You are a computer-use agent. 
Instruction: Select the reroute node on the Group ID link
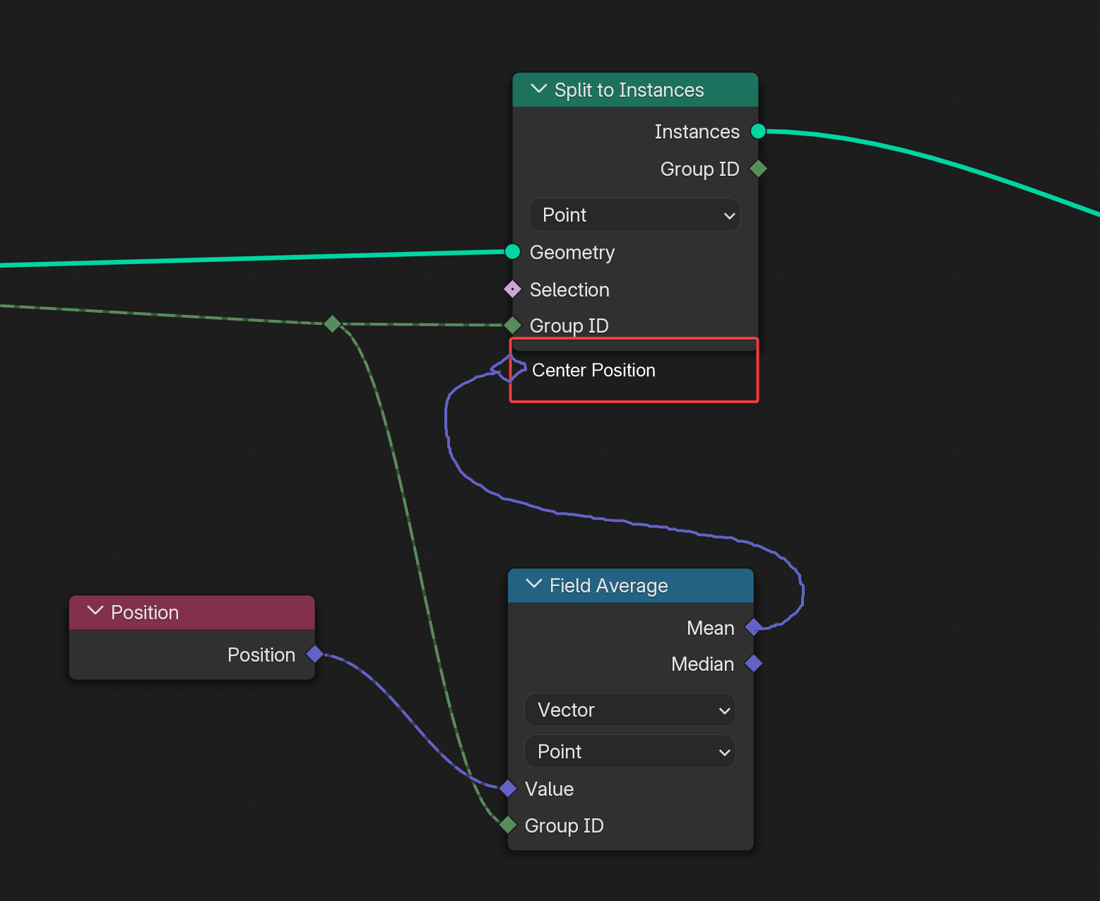(332, 324)
